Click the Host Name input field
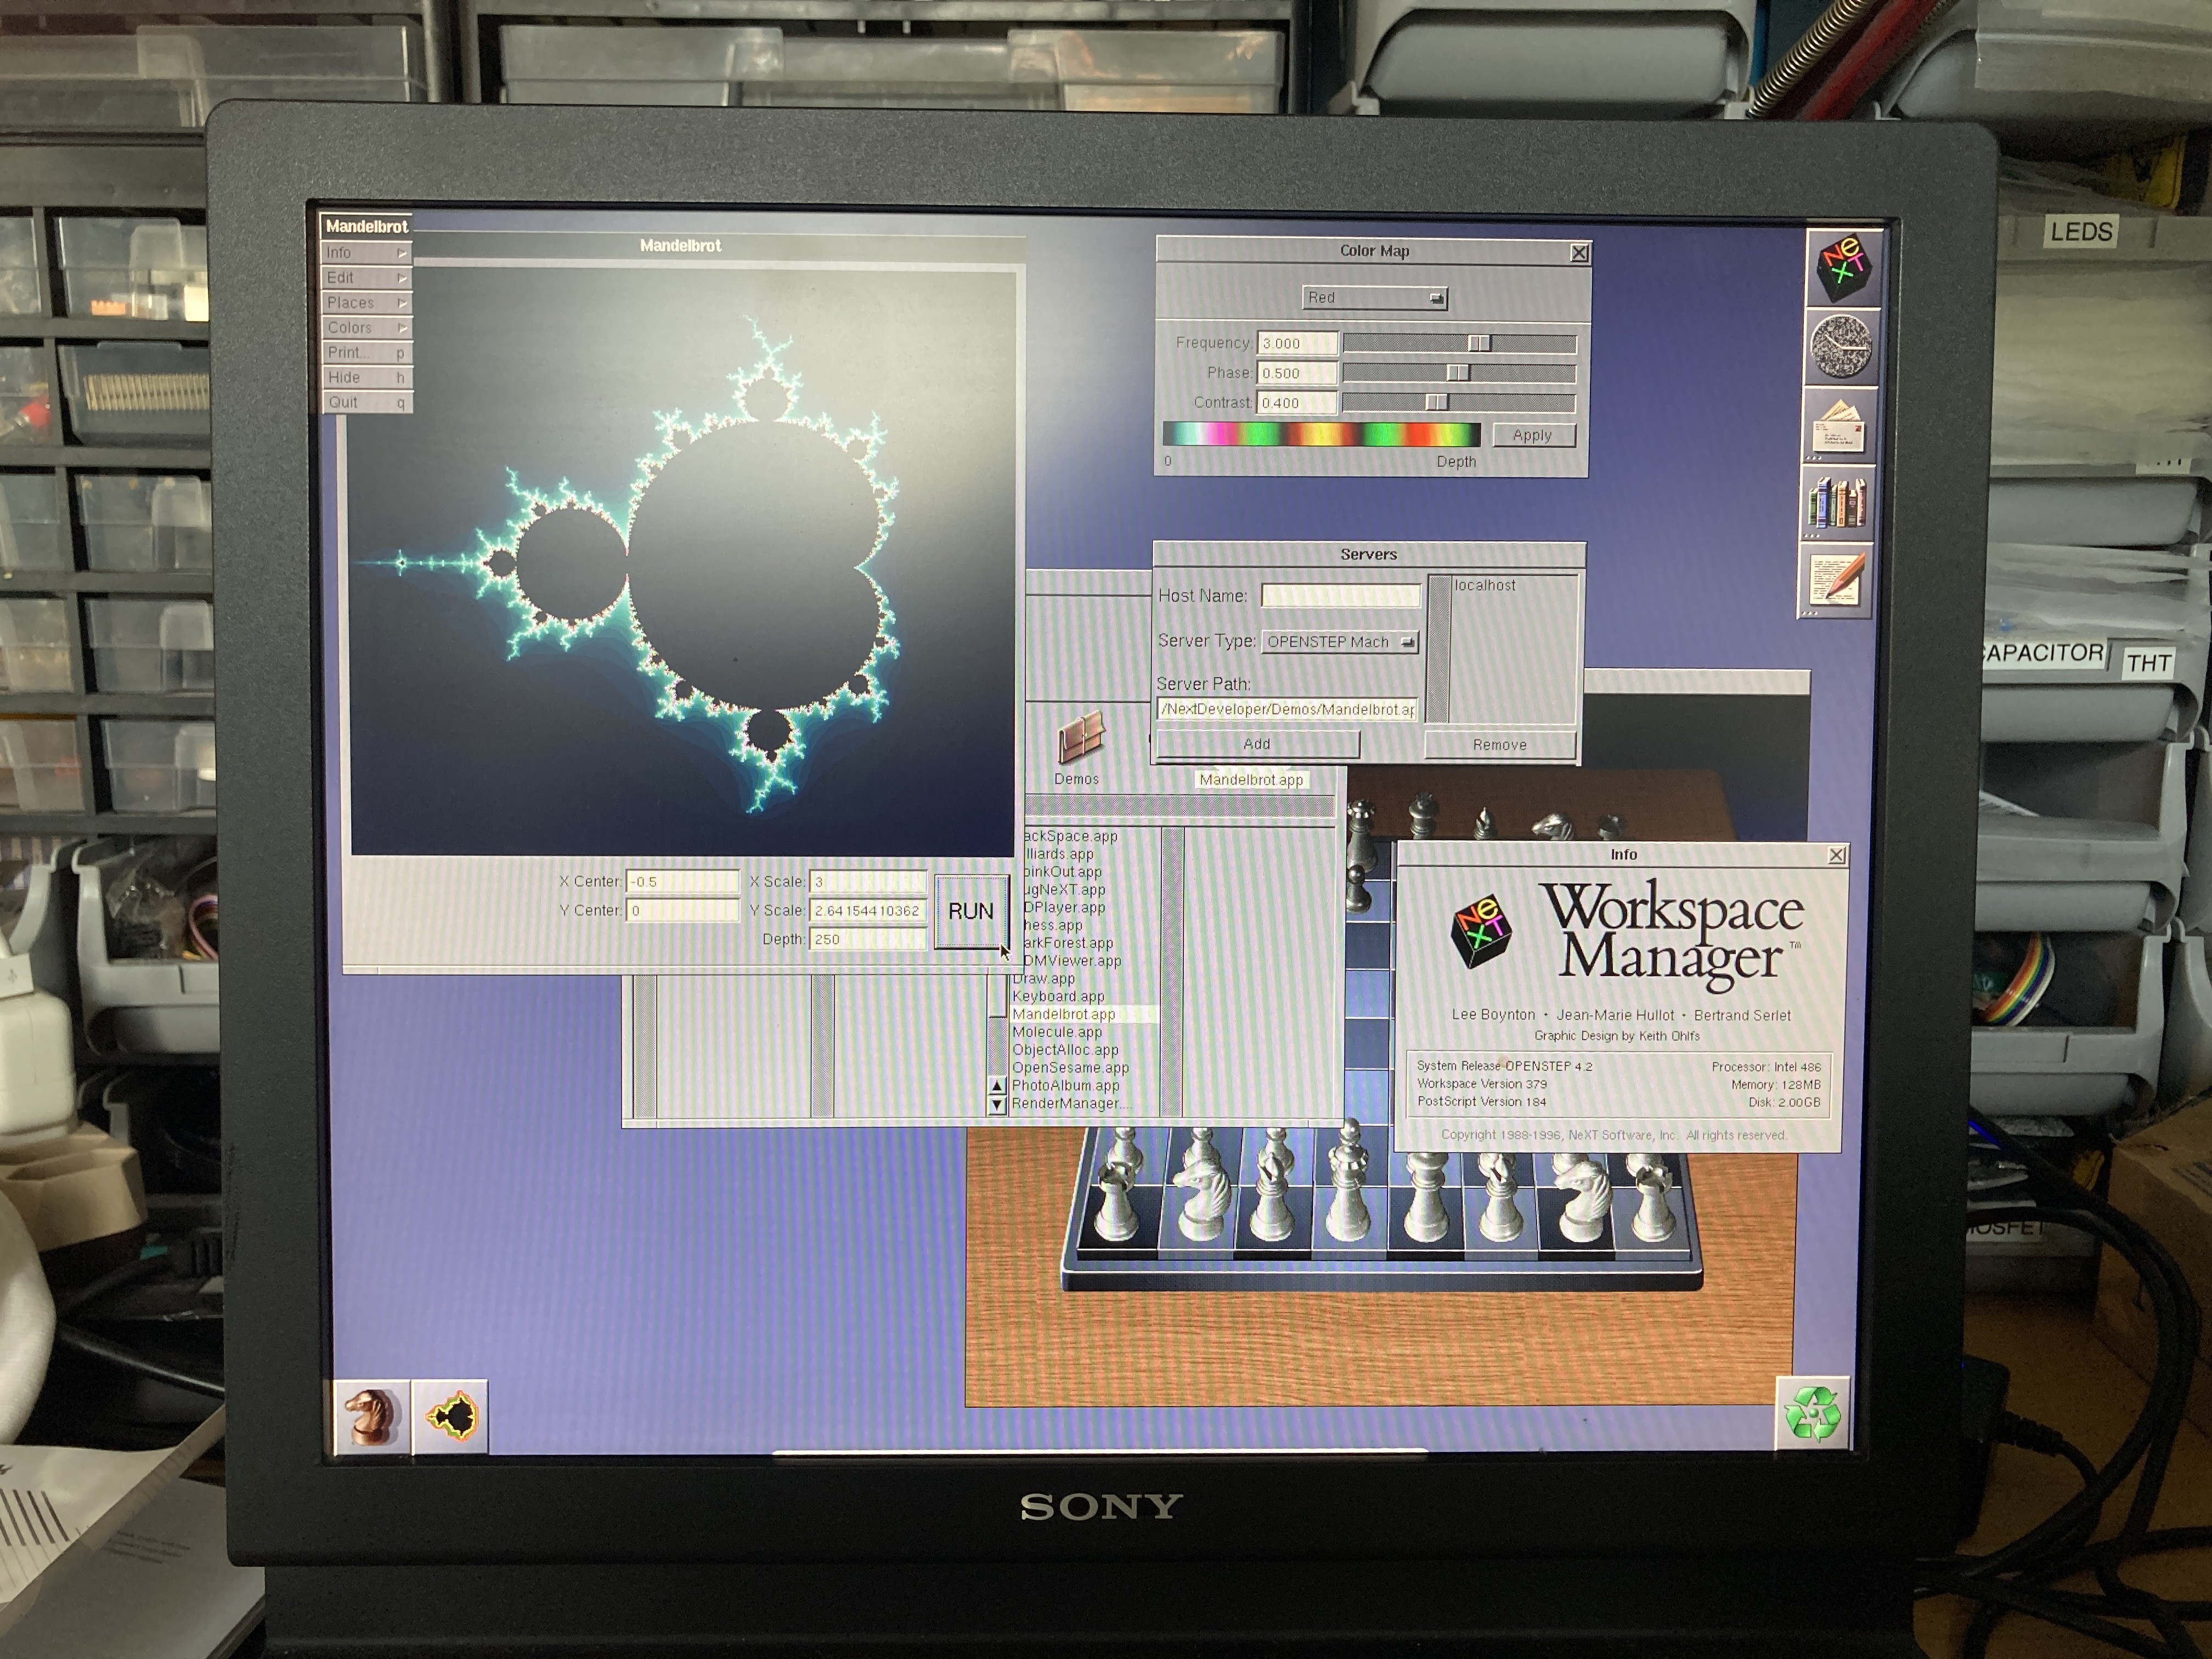The image size is (2212, 1659). click(x=1340, y=596)
